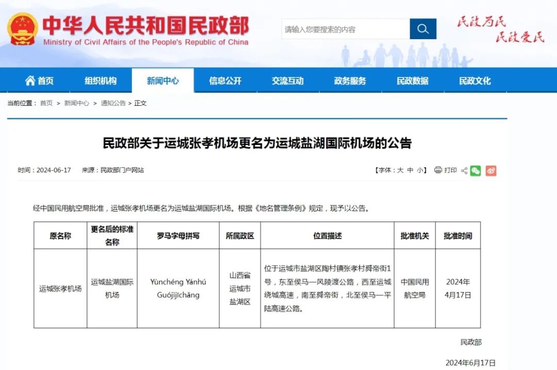Click 通知公告 breadcrumb link

tap(113, 103)
